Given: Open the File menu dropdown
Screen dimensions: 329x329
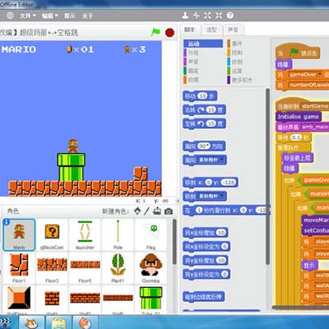Looking at the screenshot, I should tap(28, 16).
